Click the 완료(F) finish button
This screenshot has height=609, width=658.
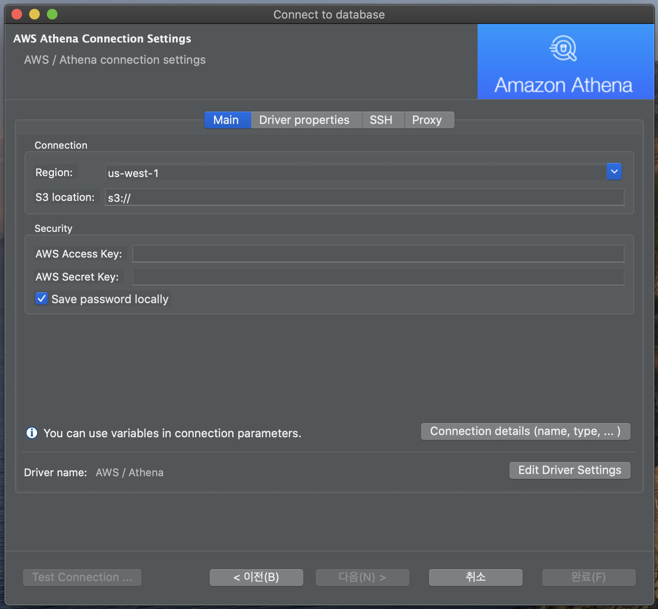pyautogui.click(x=589, y=577)
